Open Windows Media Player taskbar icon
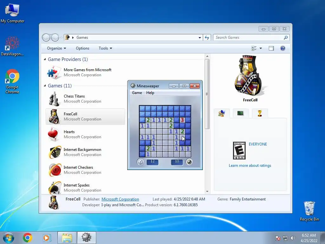Viewport: 325px width, 244px height. (x=46, y=238)
